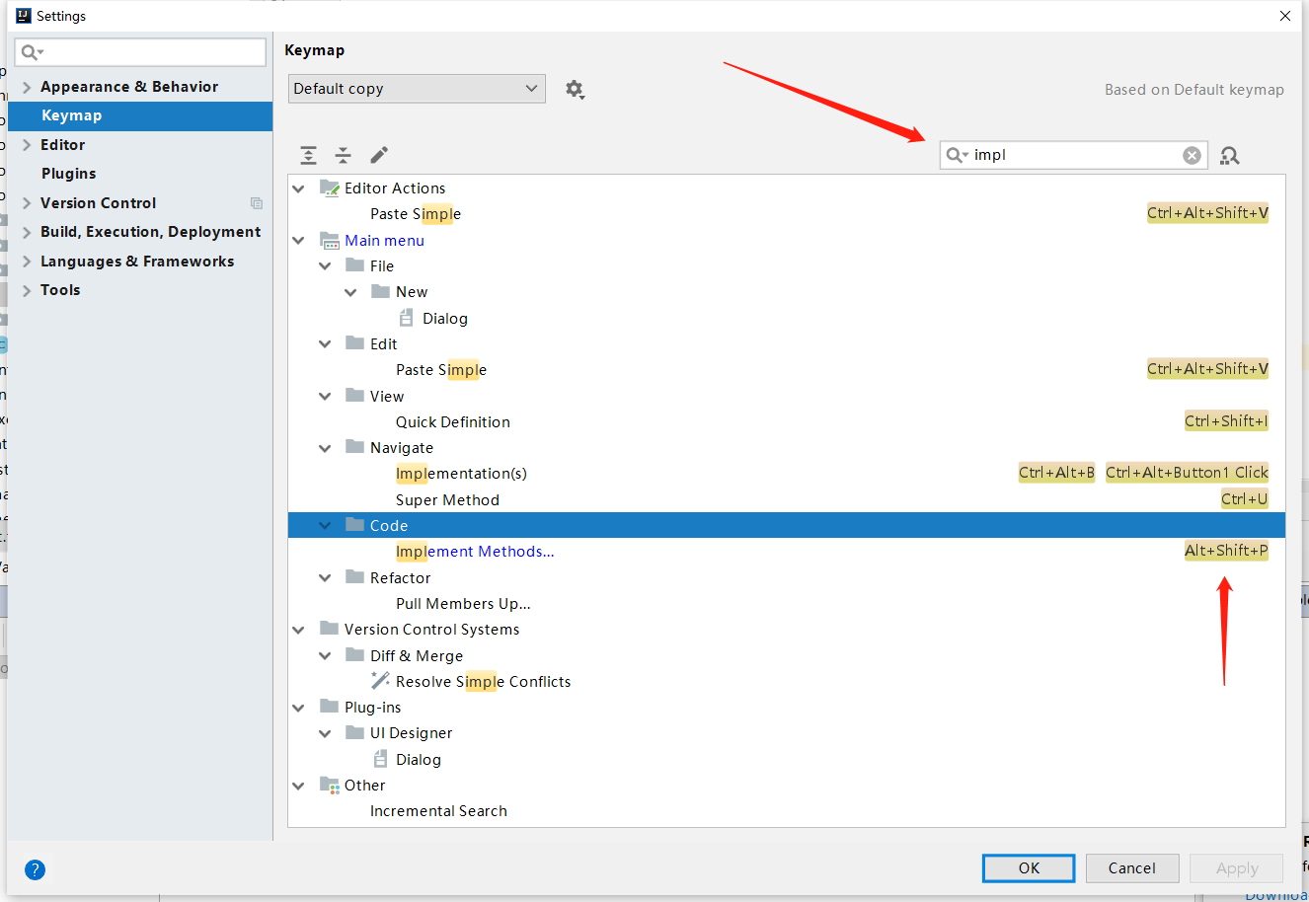The height and width of the screenshot is (902, 1309).
Task: Collapse the Plug-ins tree node
Action: tap(299, 708)
